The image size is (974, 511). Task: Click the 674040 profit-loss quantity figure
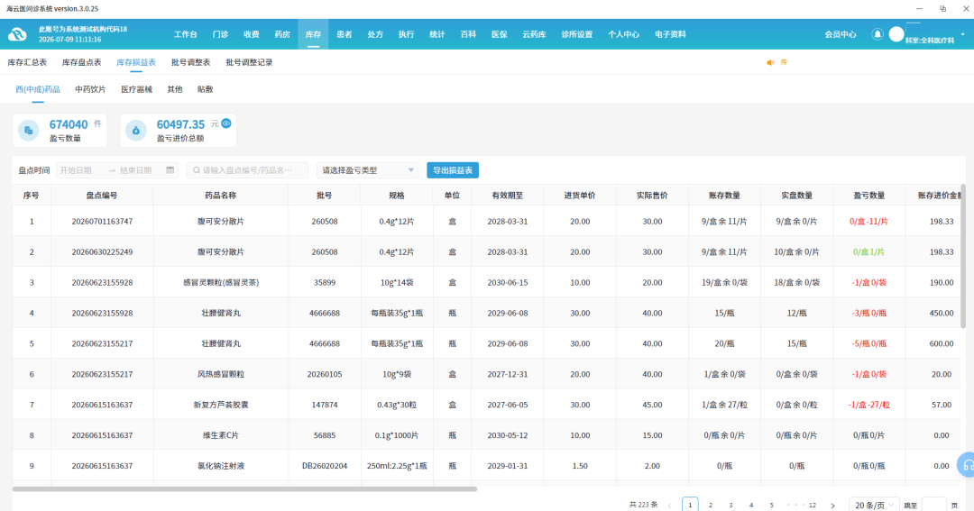pos(69,124)
